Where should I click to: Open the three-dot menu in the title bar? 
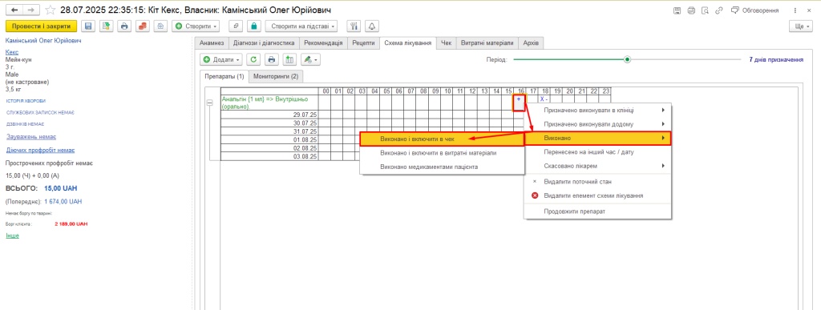795,10
